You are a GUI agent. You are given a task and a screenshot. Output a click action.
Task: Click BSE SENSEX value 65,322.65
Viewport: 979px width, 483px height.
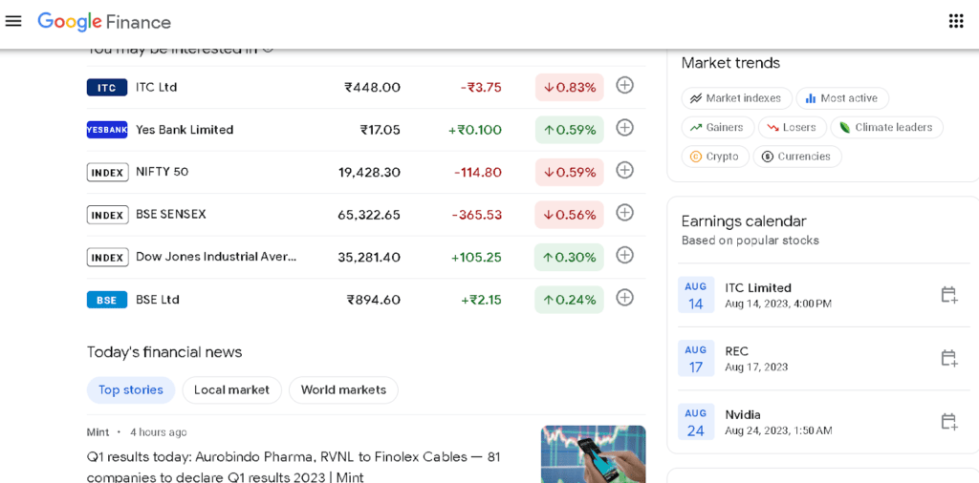[369, 215]
